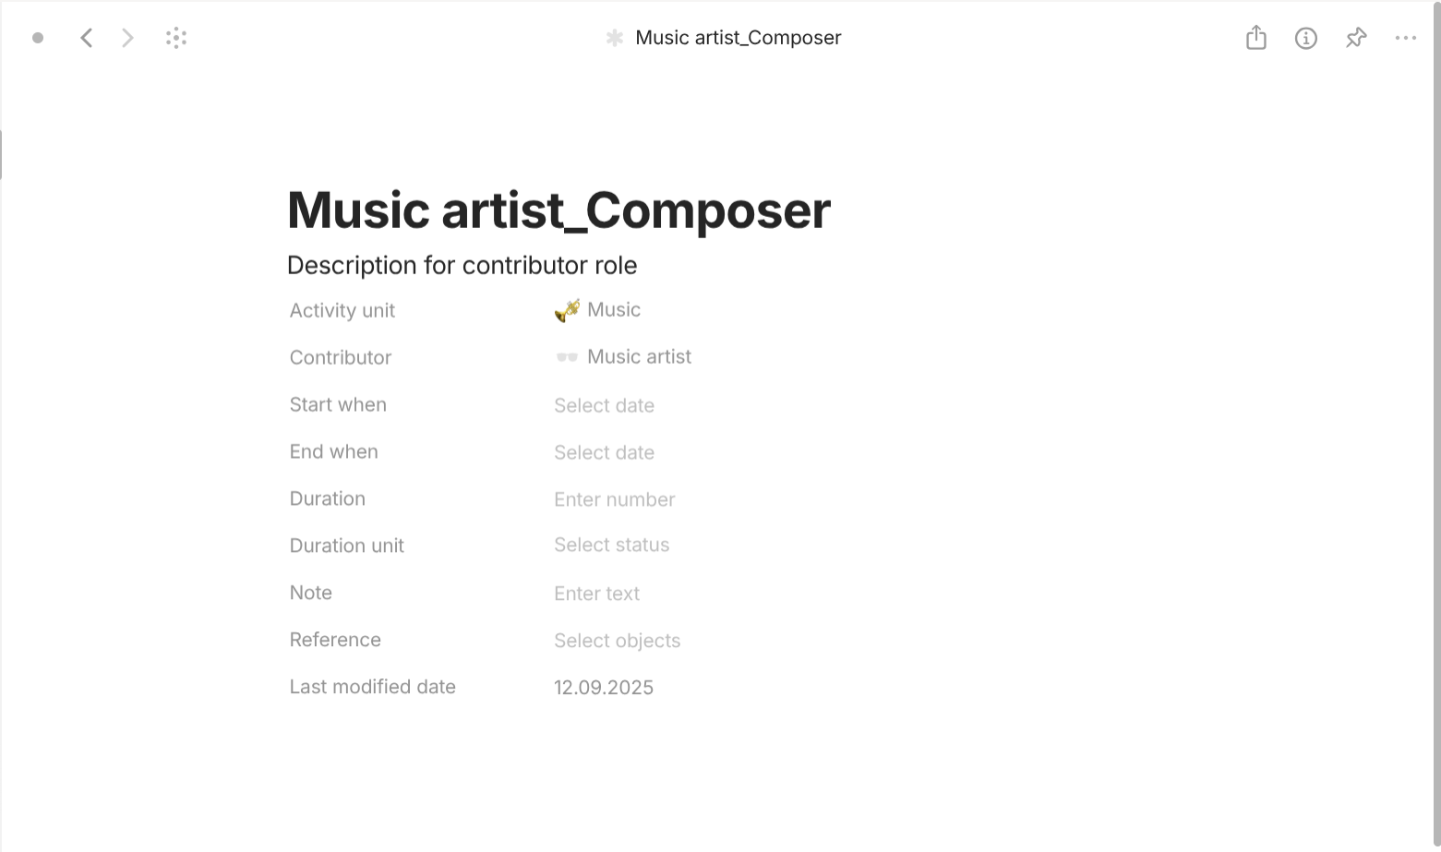Screen dimensions: 1441x852
Task: Open the Music artist contributor link
Action: (x=639, y=356)
